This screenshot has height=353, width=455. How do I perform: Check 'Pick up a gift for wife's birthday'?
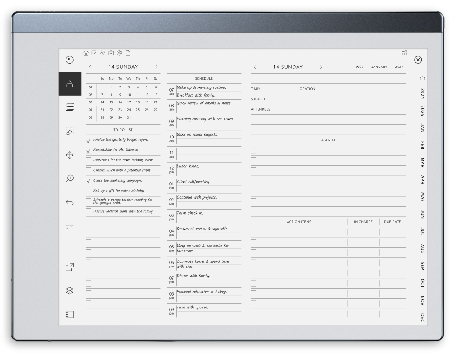click(89, 191)
